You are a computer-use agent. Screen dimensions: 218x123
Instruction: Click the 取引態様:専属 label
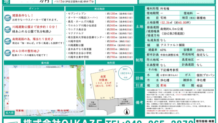click(205, 121)
